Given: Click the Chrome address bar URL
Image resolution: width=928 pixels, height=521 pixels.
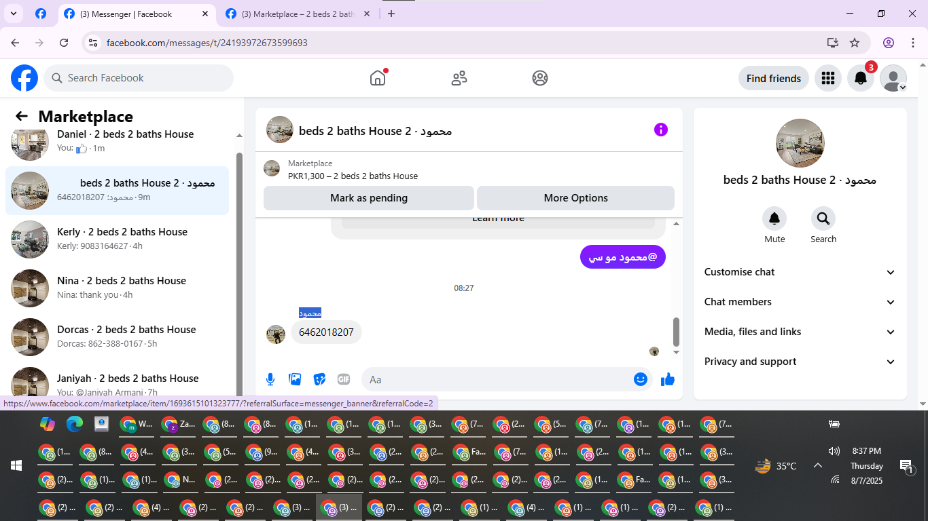Looking at the screenshot, I should [207, 43].
